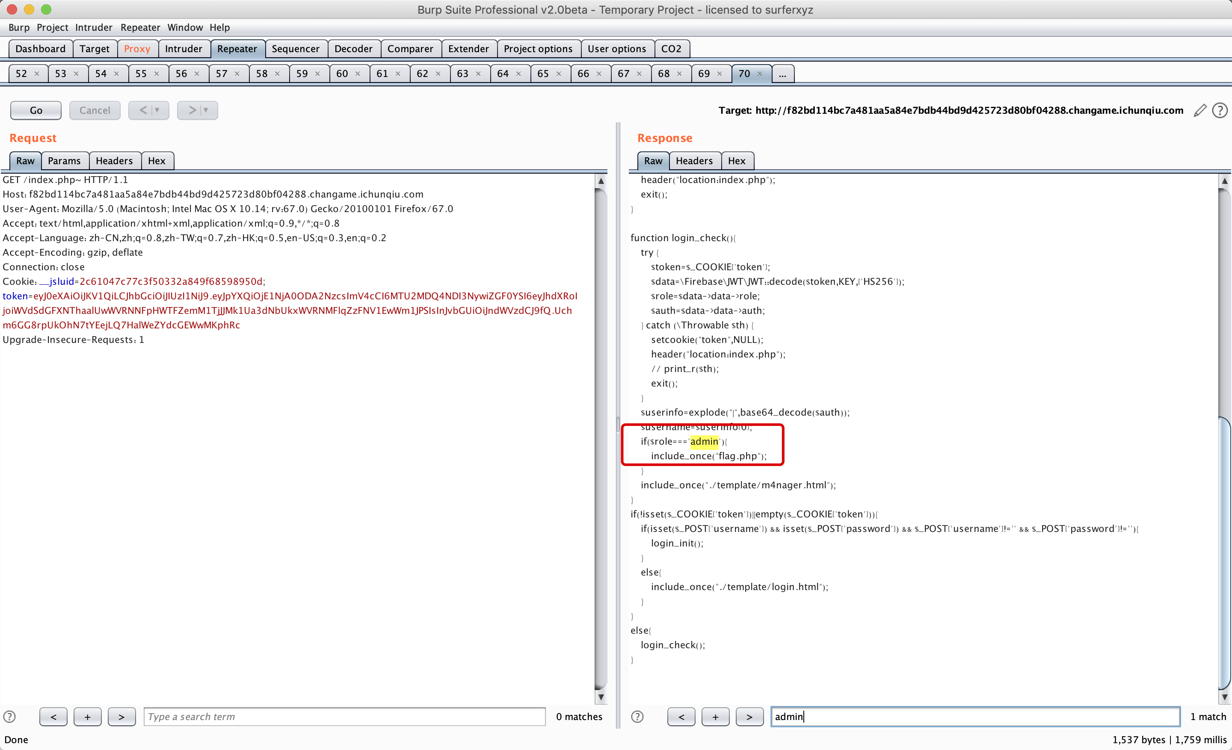Viewport: 1232px width, 750px height.
Task: Click the Go button
Action: (x=36, y=110)
